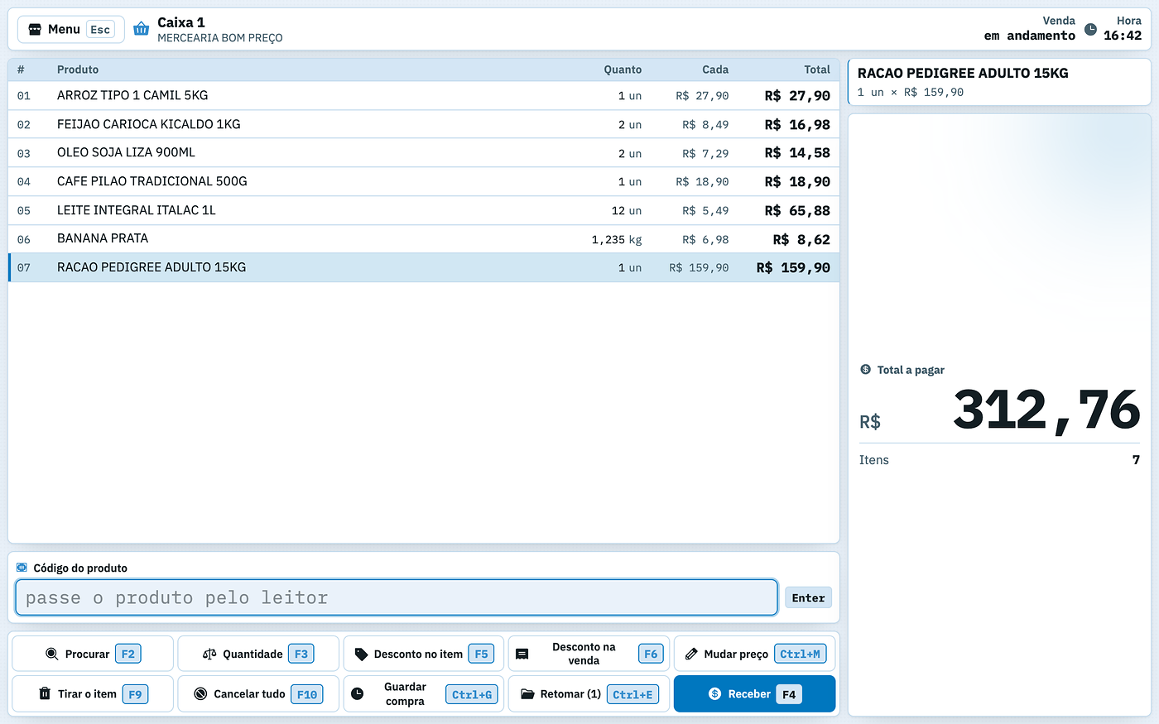Click the receipt icon on Desconto na venda
Viewport: 1159px width, 724px height.
pos(522,654)
